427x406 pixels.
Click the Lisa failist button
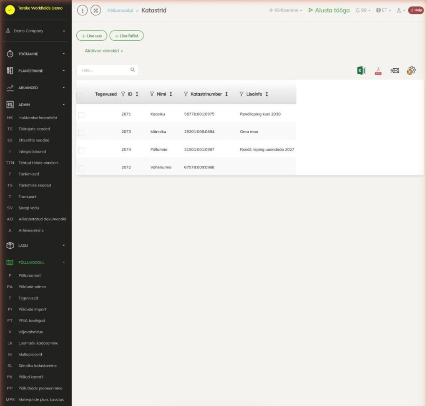coord(127,36)
